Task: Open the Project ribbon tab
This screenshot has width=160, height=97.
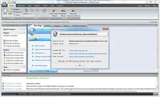Action: (x=12, y=6)
